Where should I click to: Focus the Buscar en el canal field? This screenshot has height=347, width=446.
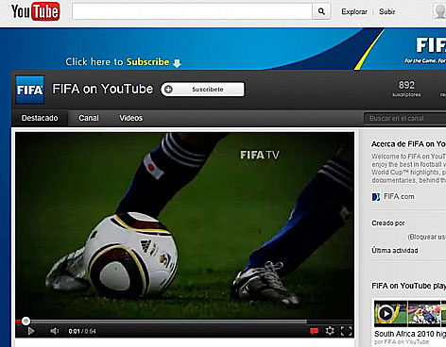[405, 119]
